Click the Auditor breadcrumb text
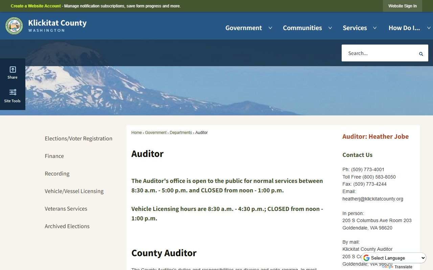Viewport: 433px width, 270px height. pos(201,133)
